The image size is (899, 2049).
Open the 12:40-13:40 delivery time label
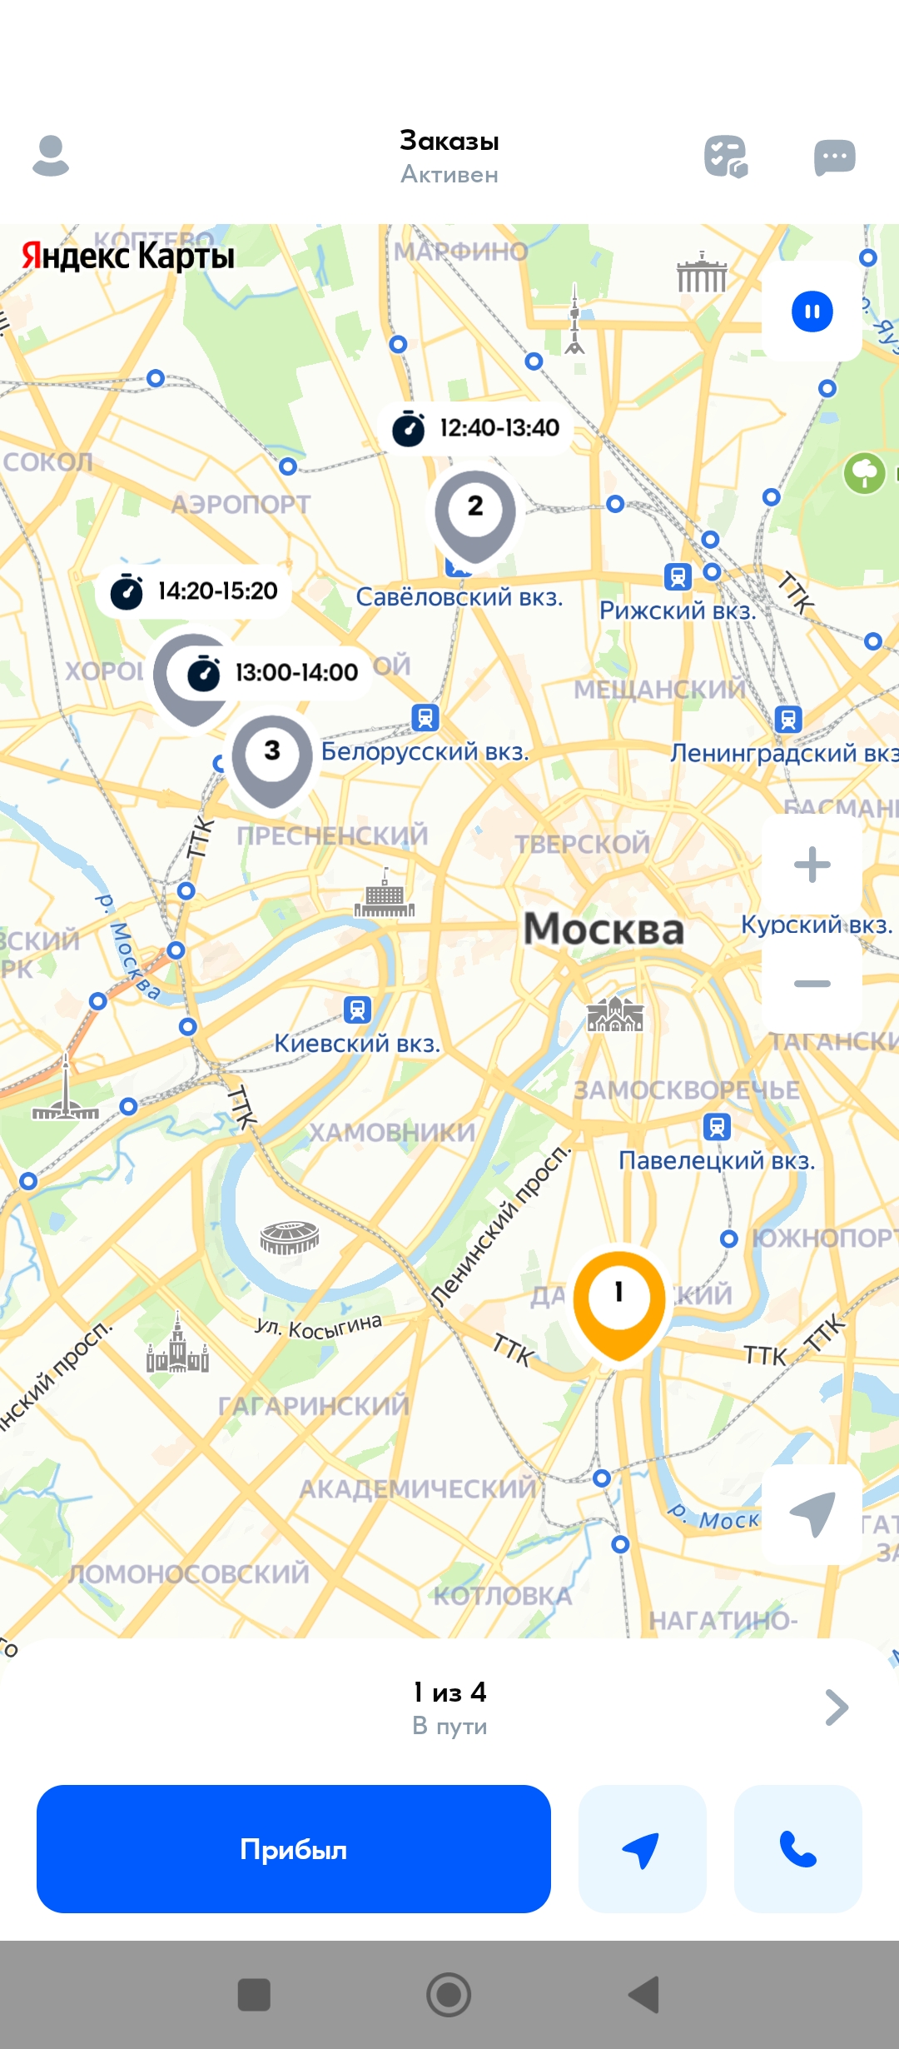coord(477,428)
